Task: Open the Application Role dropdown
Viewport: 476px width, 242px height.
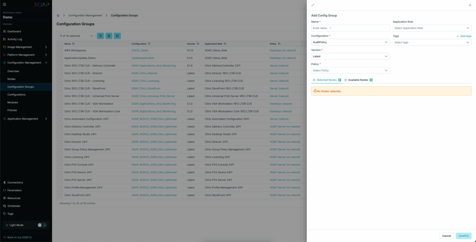Action: 432,28
